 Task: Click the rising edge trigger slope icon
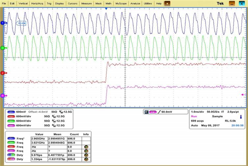pos(159,112)
